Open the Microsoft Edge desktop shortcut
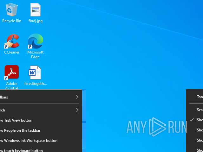Viewport: 203px width, 152px height. [36, 41]
